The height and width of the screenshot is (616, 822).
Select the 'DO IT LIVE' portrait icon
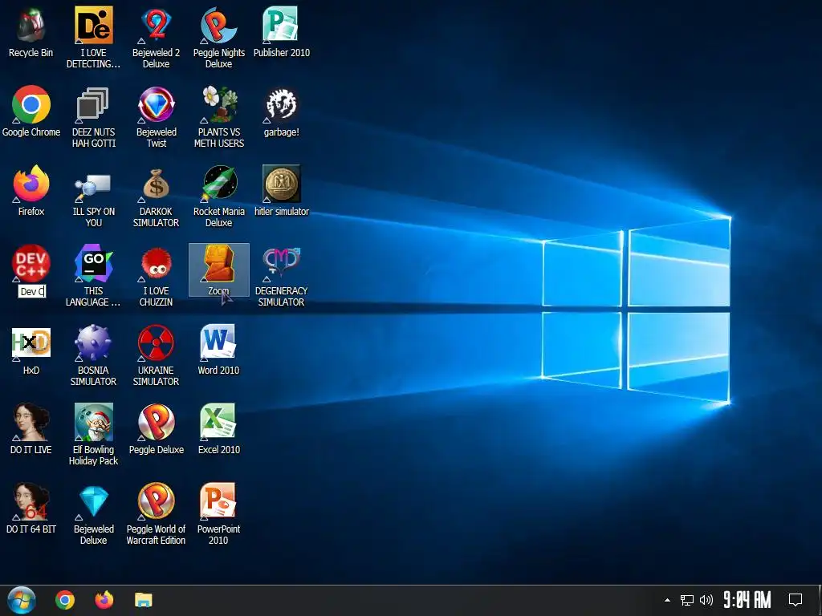(x=31, y=422)
